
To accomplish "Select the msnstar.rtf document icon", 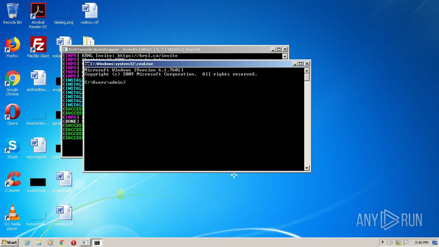I will (64, 215).
